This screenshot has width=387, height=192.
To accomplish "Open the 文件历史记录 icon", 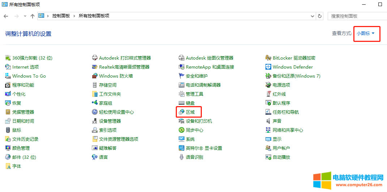I will [x=8, y=139].
